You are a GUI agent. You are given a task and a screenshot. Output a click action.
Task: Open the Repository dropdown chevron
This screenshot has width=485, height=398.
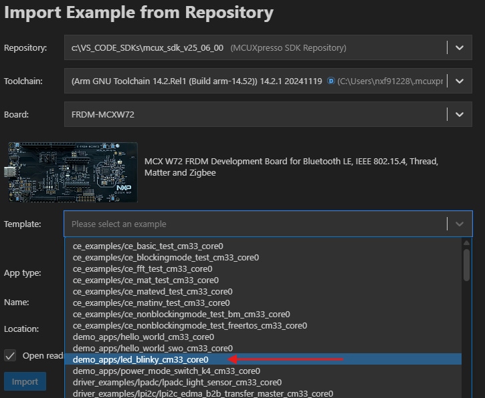(x=460, y=48)
